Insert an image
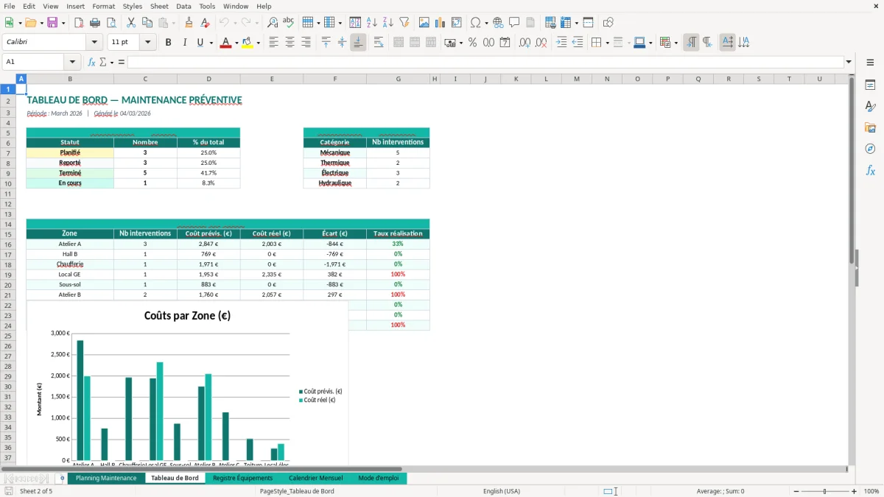 click(424, 23)
